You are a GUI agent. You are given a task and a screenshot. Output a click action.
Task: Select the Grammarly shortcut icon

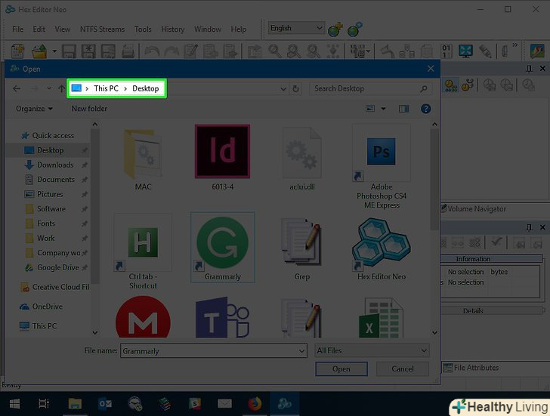tap(222, 248)
